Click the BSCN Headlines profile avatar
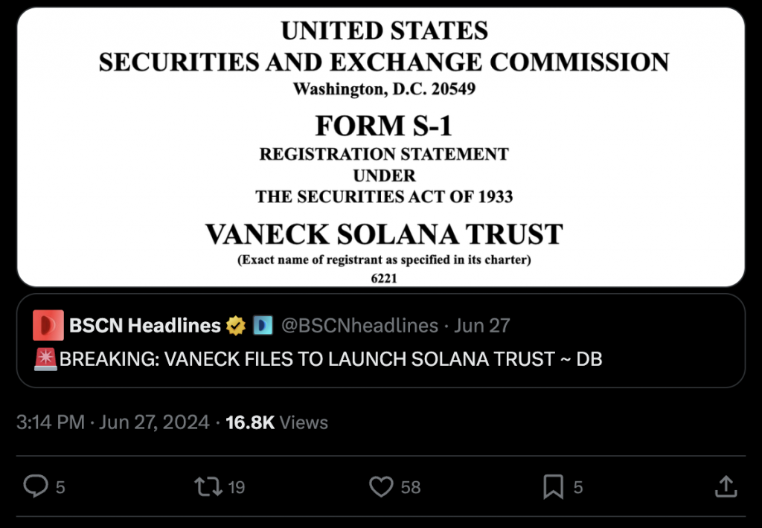This screenshot has height=528, width=762. [x=48, y=325]
